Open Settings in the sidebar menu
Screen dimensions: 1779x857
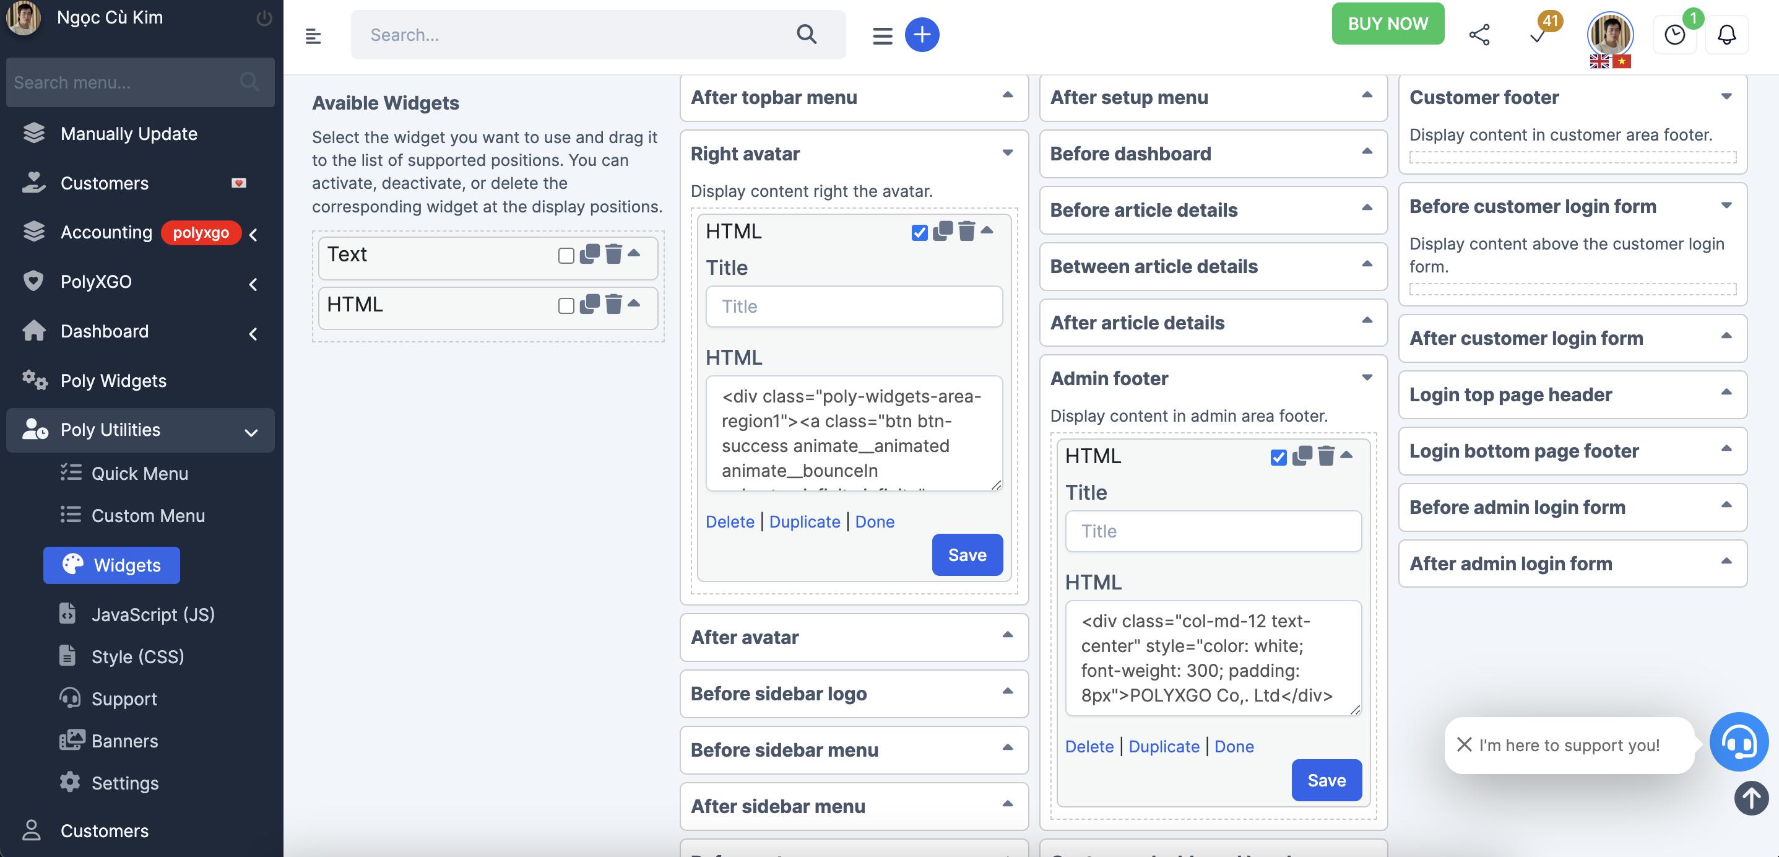coord(126,782)
